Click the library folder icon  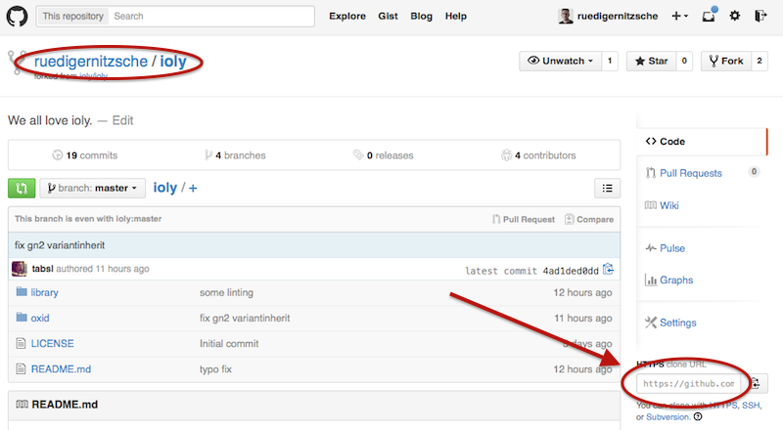tap(21, 291)
